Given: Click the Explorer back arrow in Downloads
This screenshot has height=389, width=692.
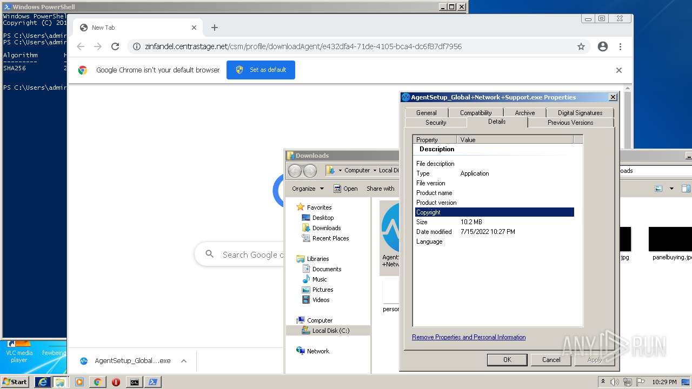Looking at the screenshot, I should click(295, 171).
